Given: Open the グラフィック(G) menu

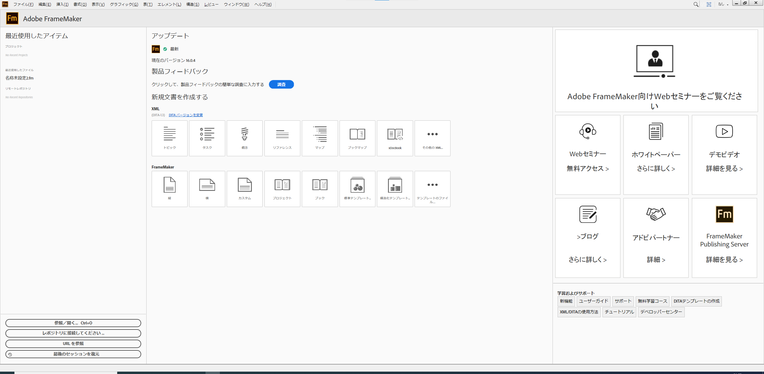Looking at the screenshot, I should click(x=124, y=4).
